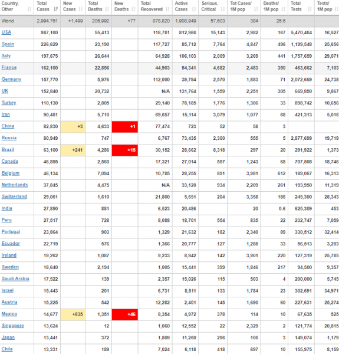Sort by the Total Cases sort icon

coord(55,9)
